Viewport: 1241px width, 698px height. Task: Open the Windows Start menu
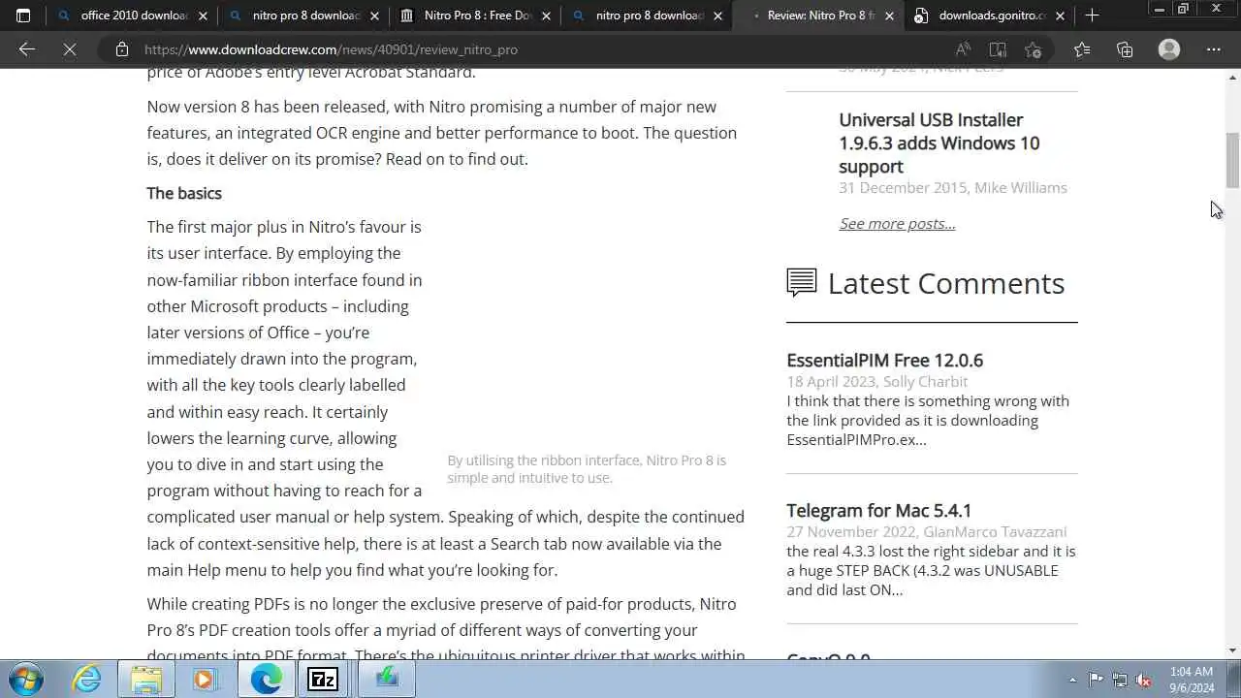(x=25, y=679)
